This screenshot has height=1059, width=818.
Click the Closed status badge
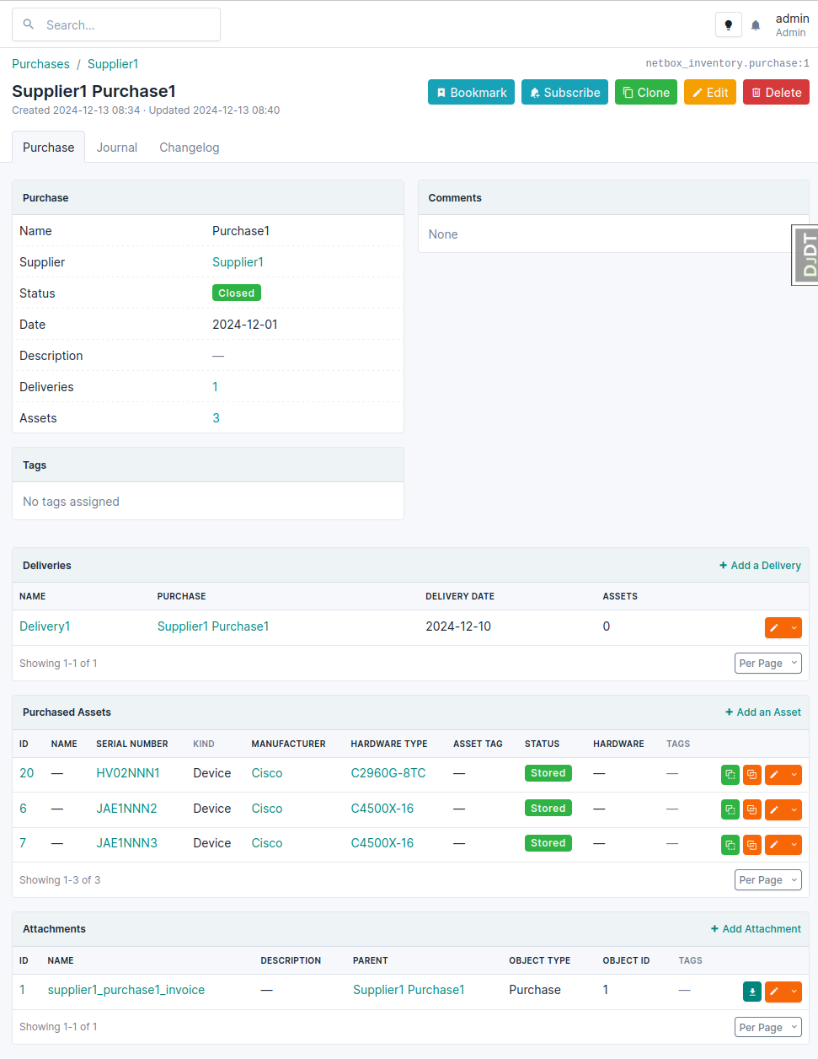coord(236,293)
